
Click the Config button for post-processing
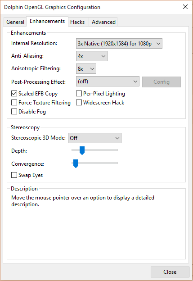pos(162,82)
